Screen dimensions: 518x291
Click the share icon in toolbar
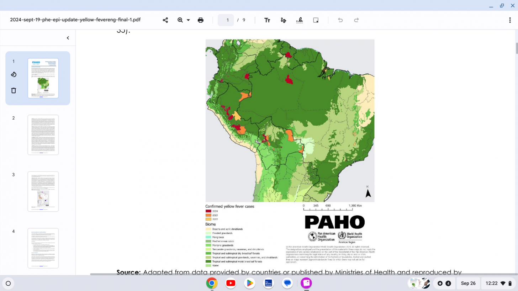[x=165, y=20]
